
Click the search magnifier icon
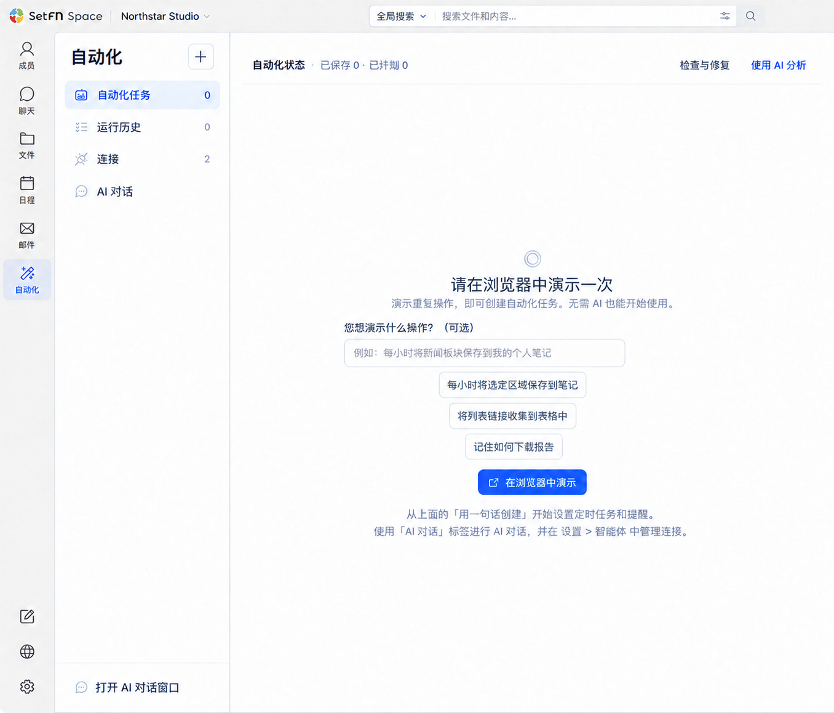[x=750, y=16]
